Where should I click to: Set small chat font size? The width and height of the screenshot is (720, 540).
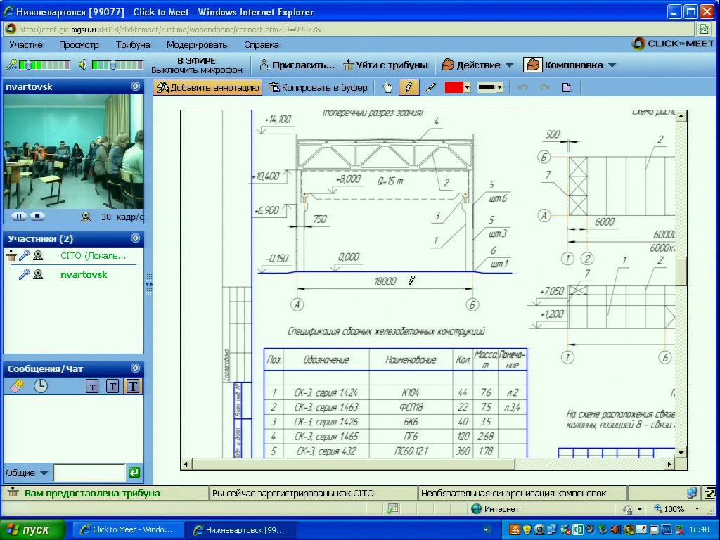tap(92, 387)
